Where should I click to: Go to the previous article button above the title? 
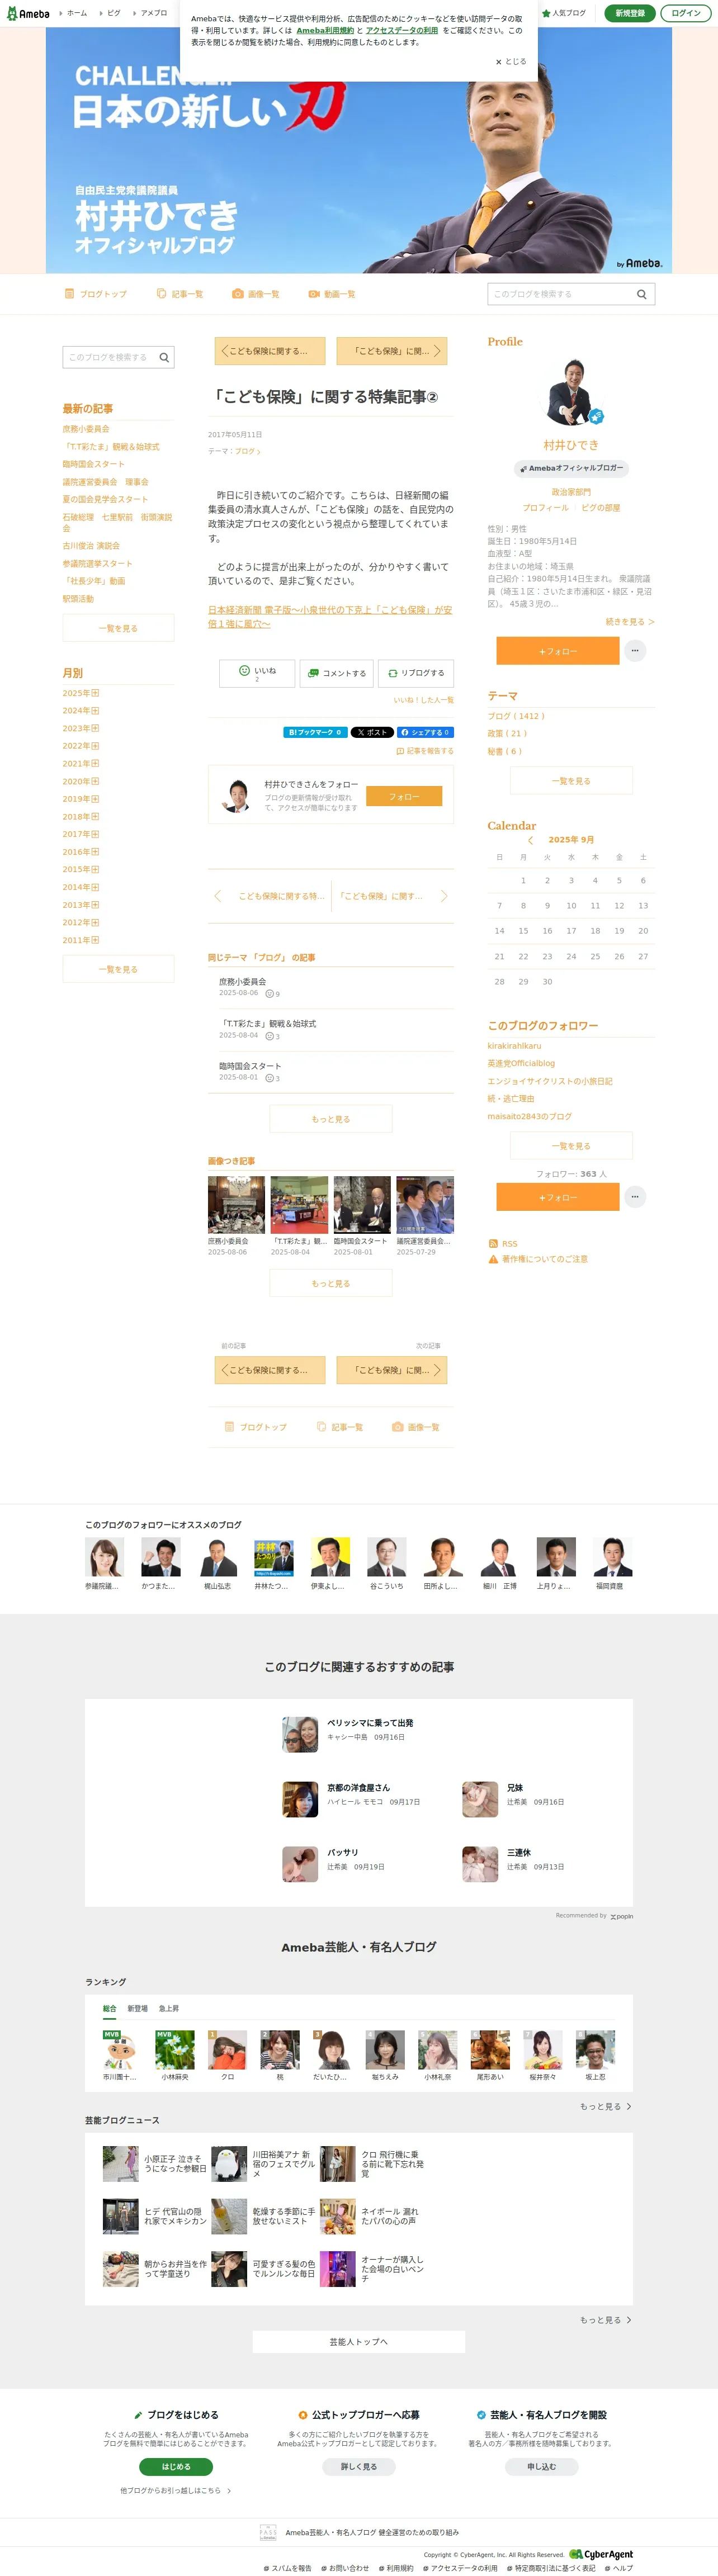coord(270,351)
